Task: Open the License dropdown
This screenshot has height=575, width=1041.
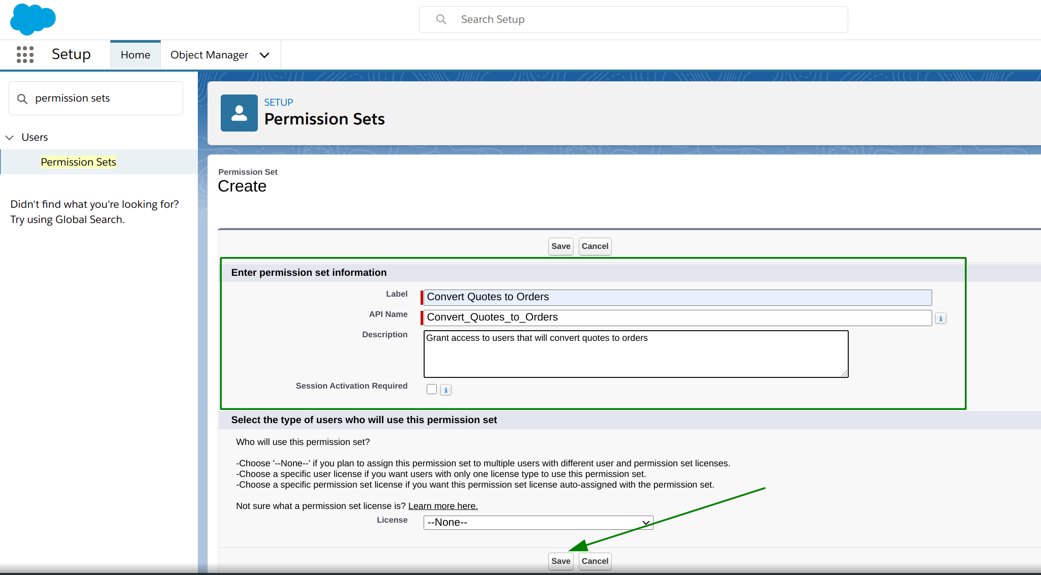Action: coord(538,522)
